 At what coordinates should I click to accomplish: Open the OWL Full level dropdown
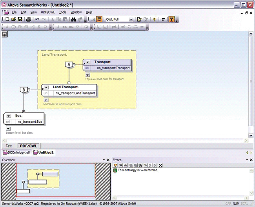pos(131,20)
